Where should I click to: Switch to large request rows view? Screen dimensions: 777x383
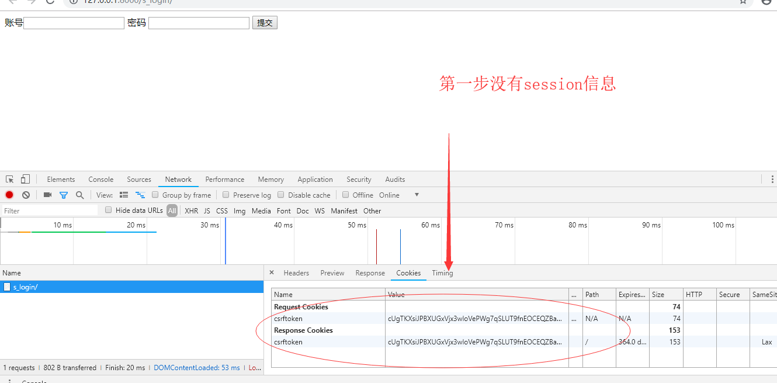[124, 195]
